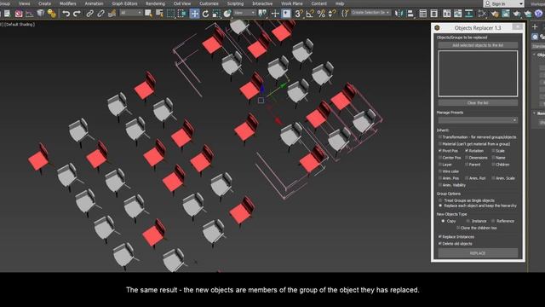Activate the Select and Rotate tool
This screenshot has height=307, width=545.
tap(205, 14)
